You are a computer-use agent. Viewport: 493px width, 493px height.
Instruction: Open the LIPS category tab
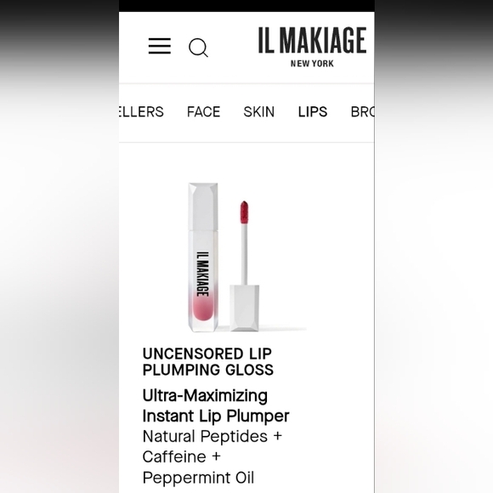(x=313, y=111)
